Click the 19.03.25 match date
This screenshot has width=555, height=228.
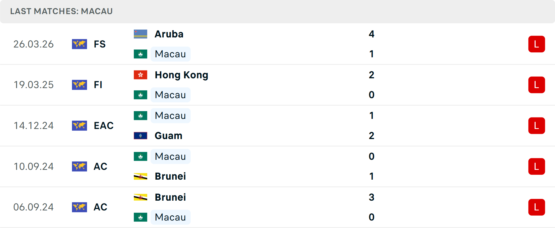click(x=34, y=85)
